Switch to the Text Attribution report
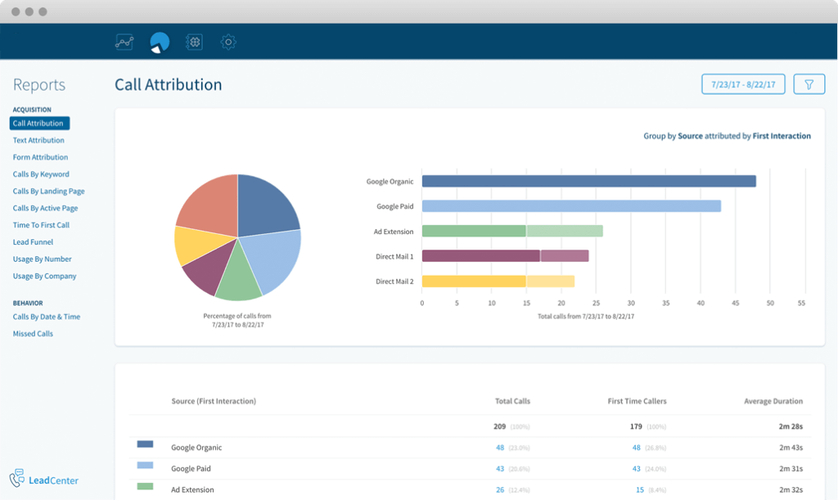This screenshot has width=838, height=500. [x=39, y=140]
